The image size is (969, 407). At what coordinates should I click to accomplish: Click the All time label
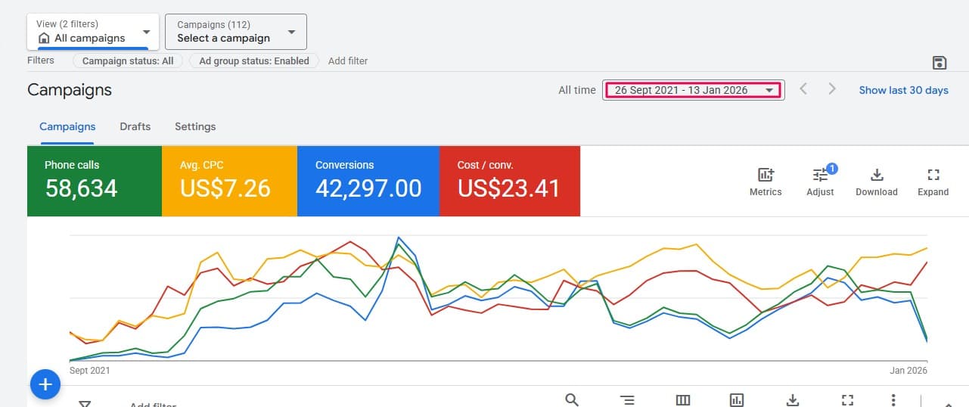click(577, 90)
